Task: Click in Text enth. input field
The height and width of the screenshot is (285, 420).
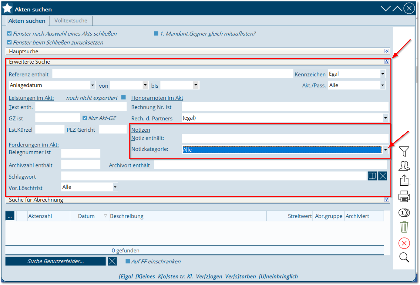Action: (81, 106)
